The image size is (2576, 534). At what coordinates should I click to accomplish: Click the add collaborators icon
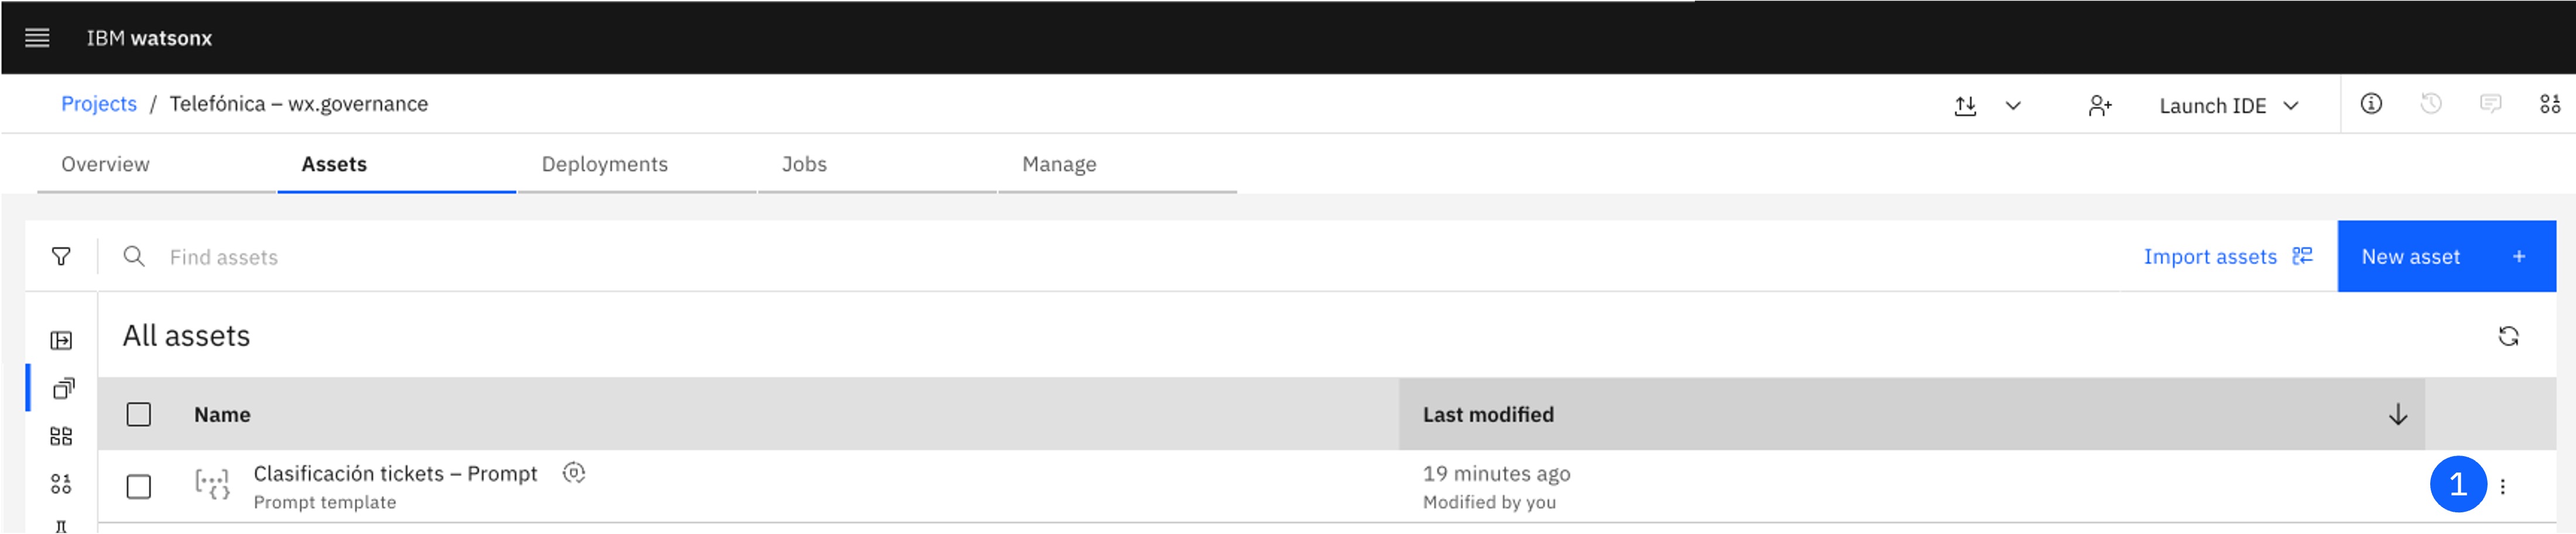click(x=2099, y=106)
